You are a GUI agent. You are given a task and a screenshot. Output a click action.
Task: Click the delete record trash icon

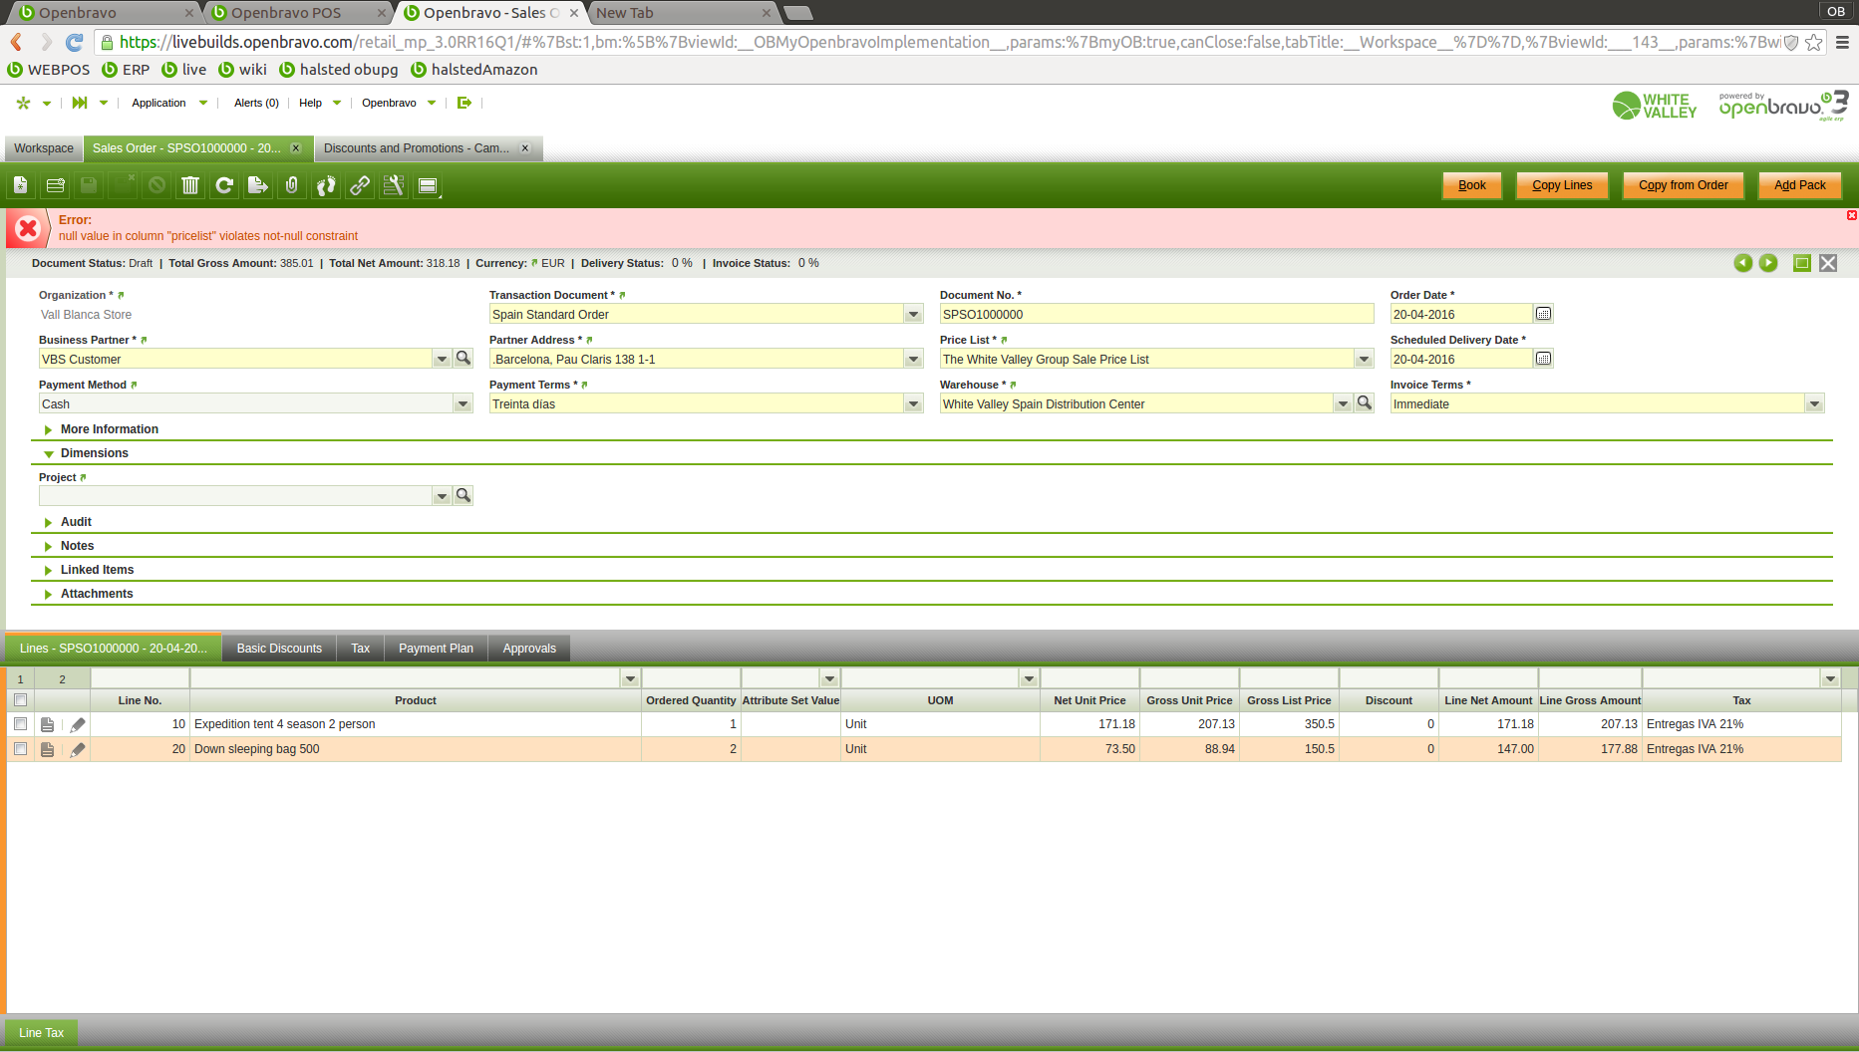190,185
